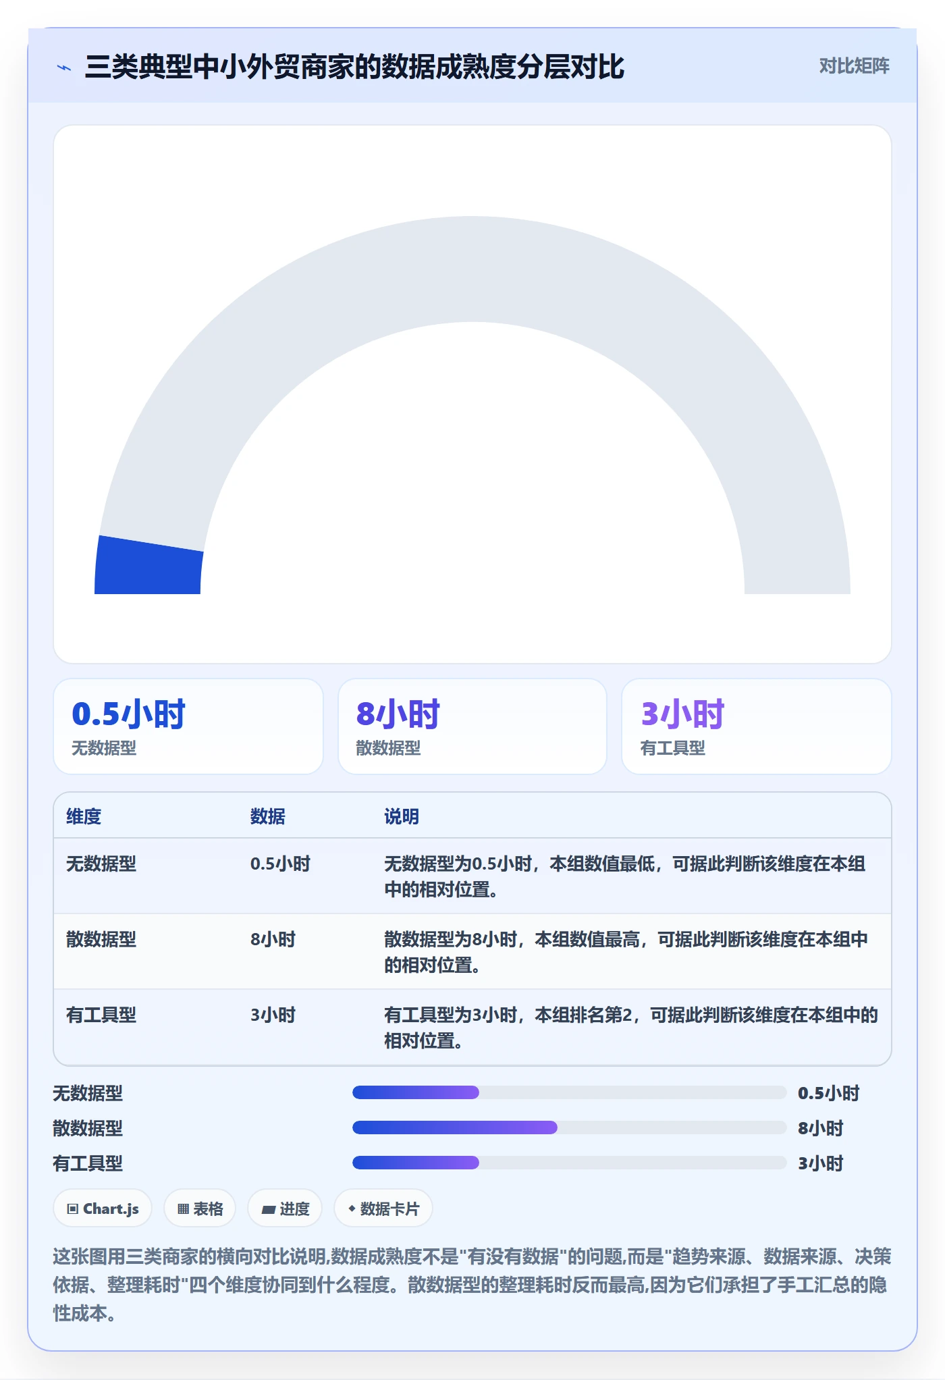Click the description mentioning 本组排名第2

[631, 1028]
